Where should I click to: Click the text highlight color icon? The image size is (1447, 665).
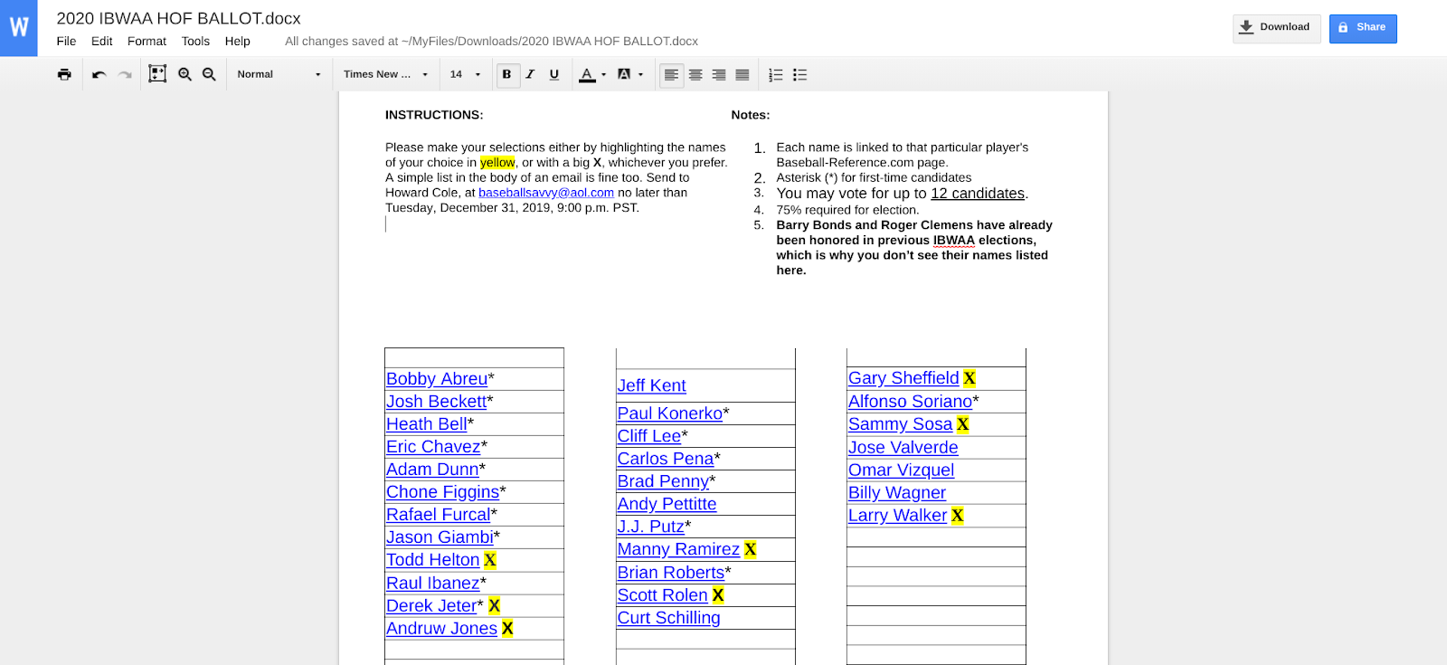624,74
